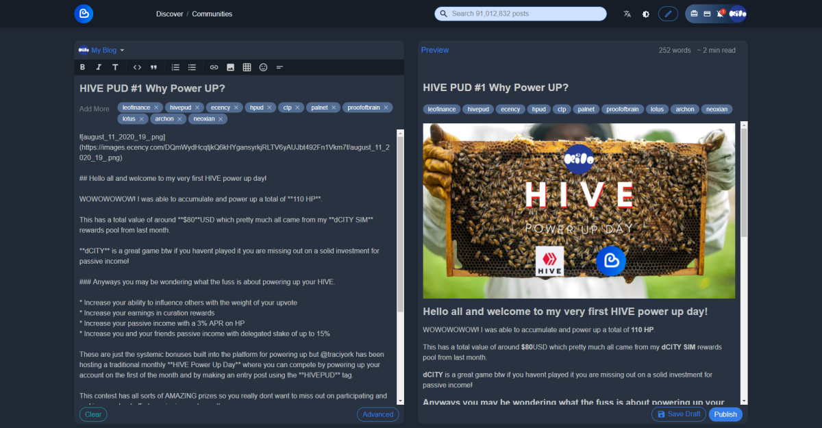Image resolution: width=822 pixels, height=428 pixels.
Task: Insert a table from the toolbar
Action: click(247, 67)
